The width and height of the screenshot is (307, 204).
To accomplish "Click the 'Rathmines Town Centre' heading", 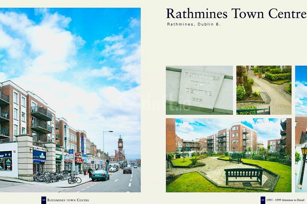I will [x=236, y=14].
